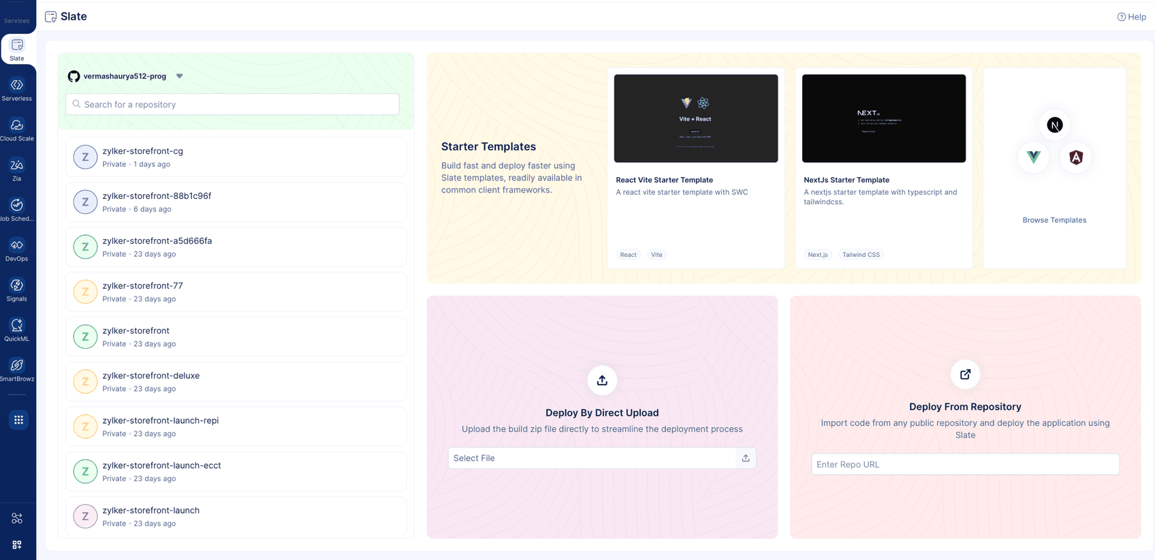Screen dimensions: 1155x560
Task: Select the zylker-storefront-launch-repi repository
Action: (236, 427)
